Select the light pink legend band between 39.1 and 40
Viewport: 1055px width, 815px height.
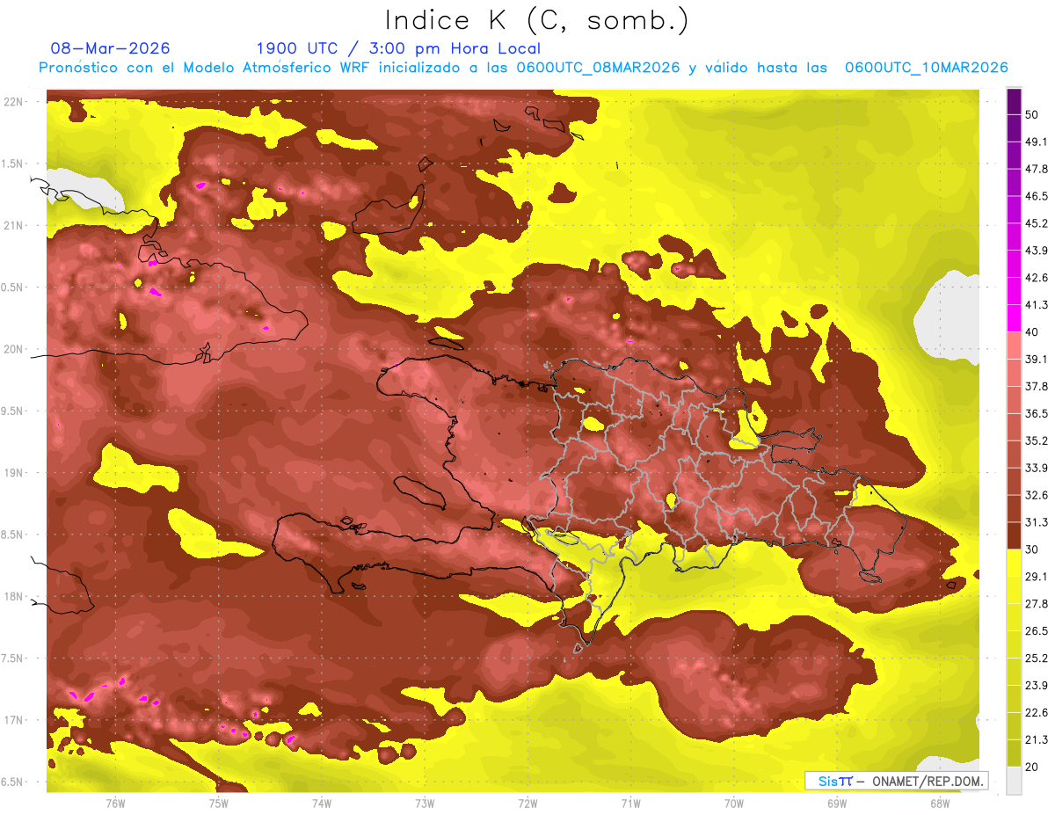tap(1014, 345)
